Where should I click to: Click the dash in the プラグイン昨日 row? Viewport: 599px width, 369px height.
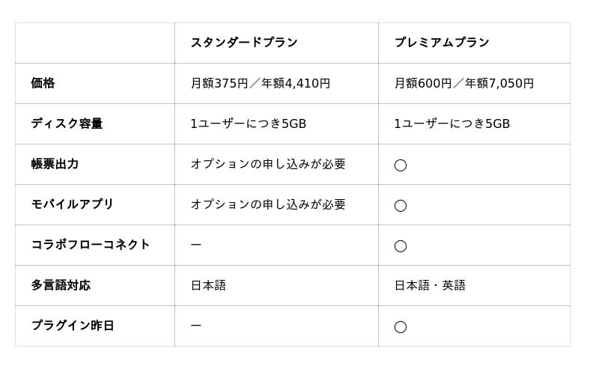point(196,326)
